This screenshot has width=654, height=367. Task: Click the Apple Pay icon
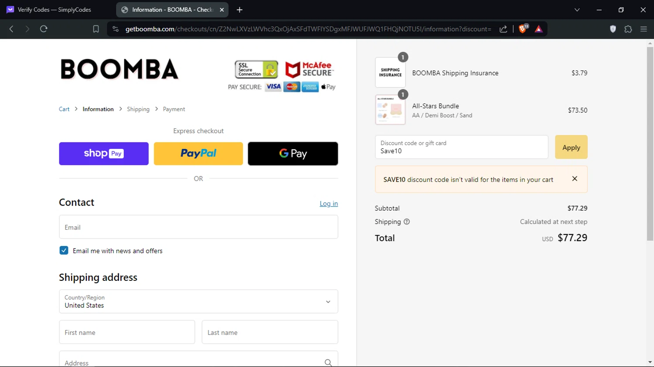click(x=328, y=87)
